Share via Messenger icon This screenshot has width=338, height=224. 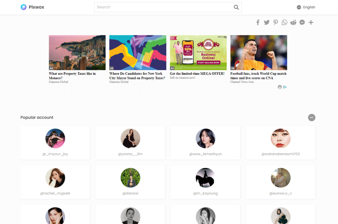click(x=302, y=22)
